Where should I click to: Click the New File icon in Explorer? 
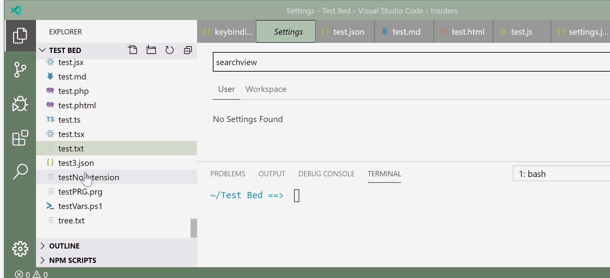pyautogui.click(x=133, y=50)
